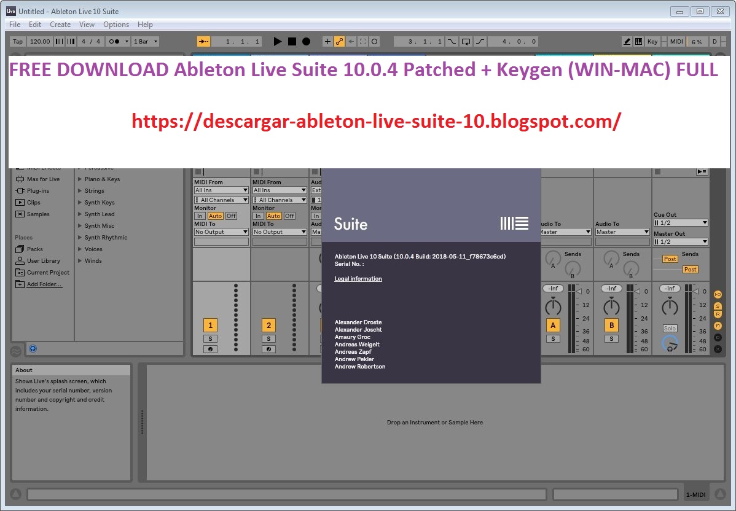Click the Phase Nudge Up button

click(71, 41)
